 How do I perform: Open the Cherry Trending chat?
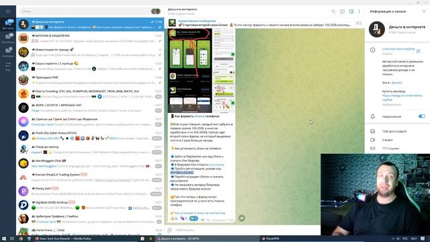tap(90, 94)
